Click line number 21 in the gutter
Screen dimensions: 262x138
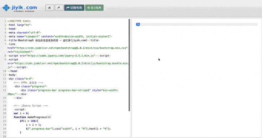click(x=4, y=117)
